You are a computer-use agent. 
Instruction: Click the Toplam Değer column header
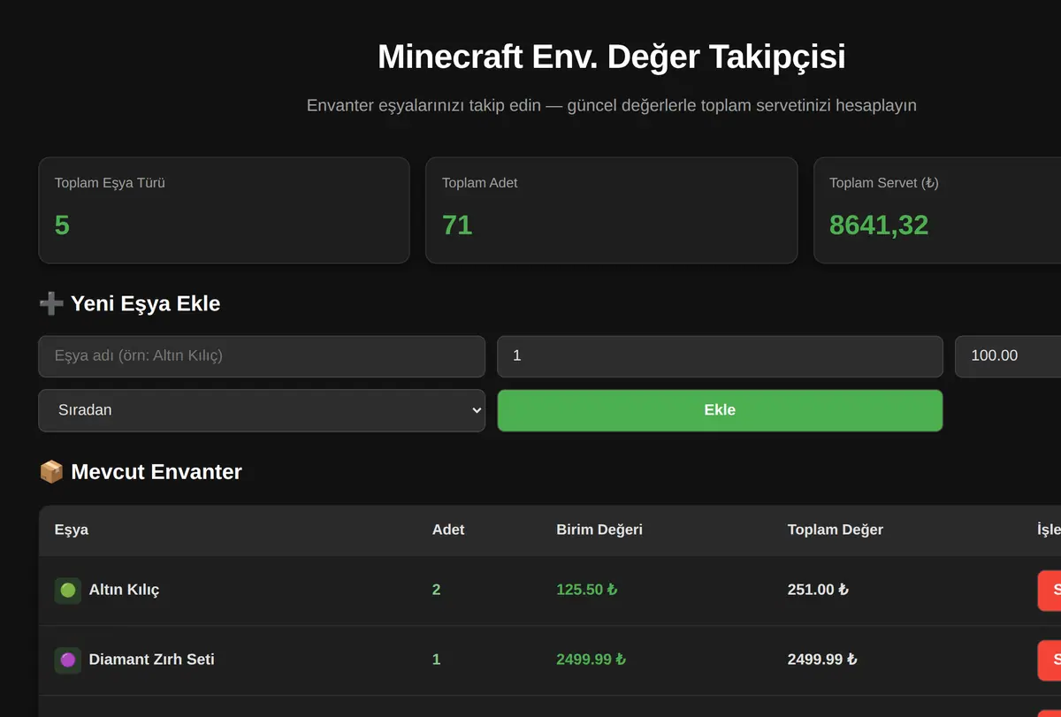(x=836, y=530)
